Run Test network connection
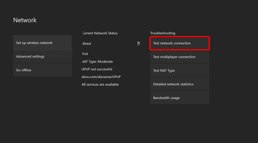Image resolution: width=258 pixels, height=143 pixels. click(x=179, y=43)
